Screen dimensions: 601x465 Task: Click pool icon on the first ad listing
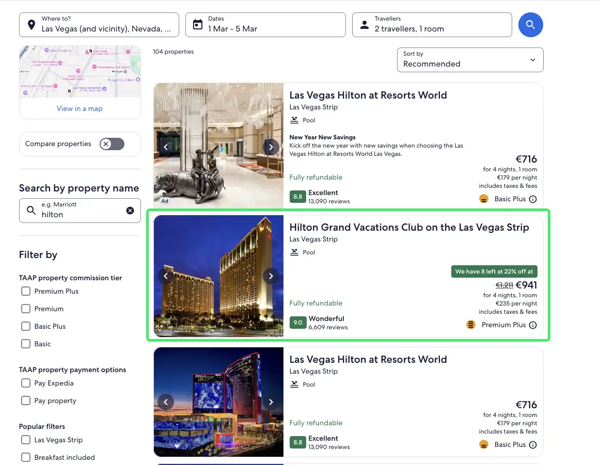294,120
